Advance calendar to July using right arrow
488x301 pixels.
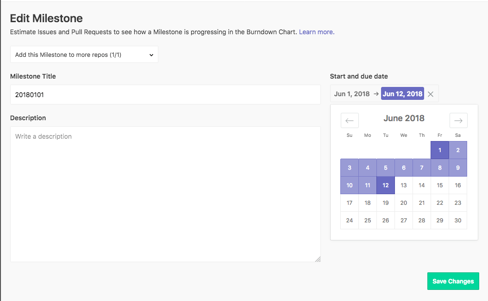click(458, 120)
